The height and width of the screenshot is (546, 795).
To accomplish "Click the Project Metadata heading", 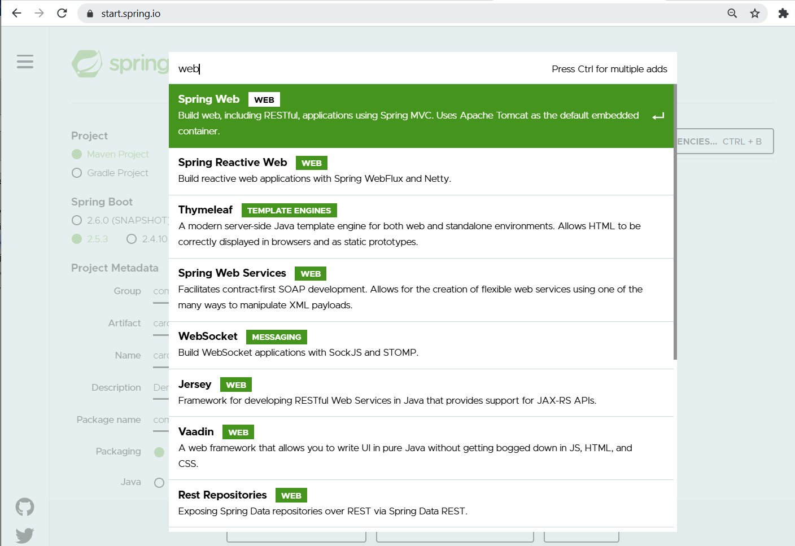I will click(115, 268).
